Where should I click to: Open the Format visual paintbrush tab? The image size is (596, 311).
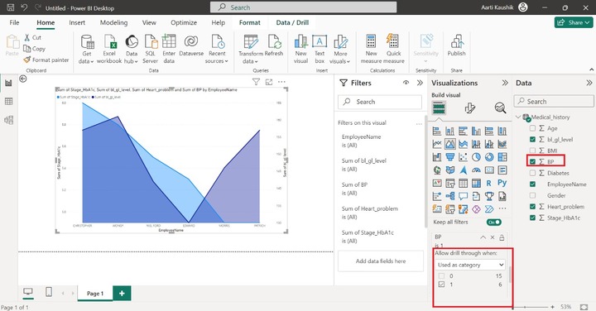coord(470,108)
